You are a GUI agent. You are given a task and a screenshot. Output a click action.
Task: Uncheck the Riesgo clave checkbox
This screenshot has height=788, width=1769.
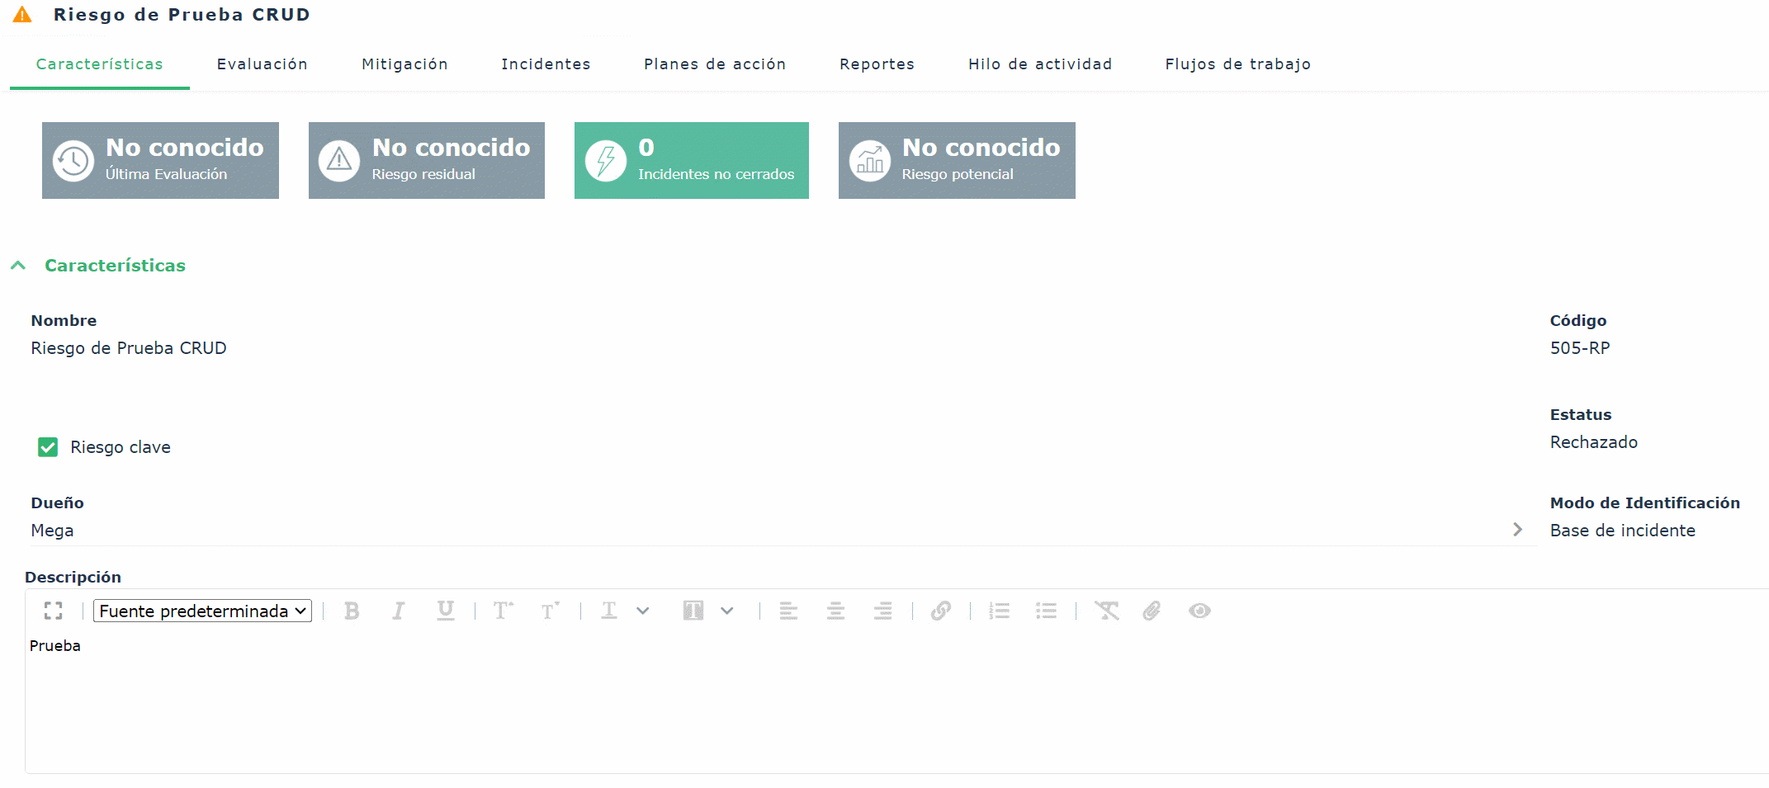pyautogui.click(x=48, y=447)
